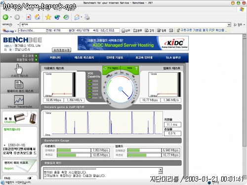Image resolution: width=247 pixels, height=185 pixels.
Task: Click the green Try Again button
Action: click(x=112, y=68)
